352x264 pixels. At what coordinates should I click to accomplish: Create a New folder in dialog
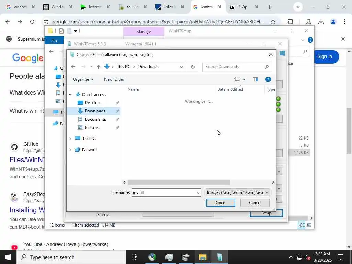click(x=114, y=79)
